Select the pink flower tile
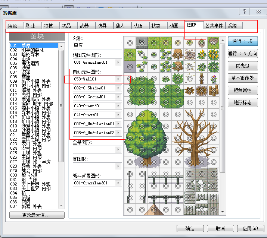Image resolution: width=267 pixels, height=238 pixels. pyautogui.click(x=214, y=79)
